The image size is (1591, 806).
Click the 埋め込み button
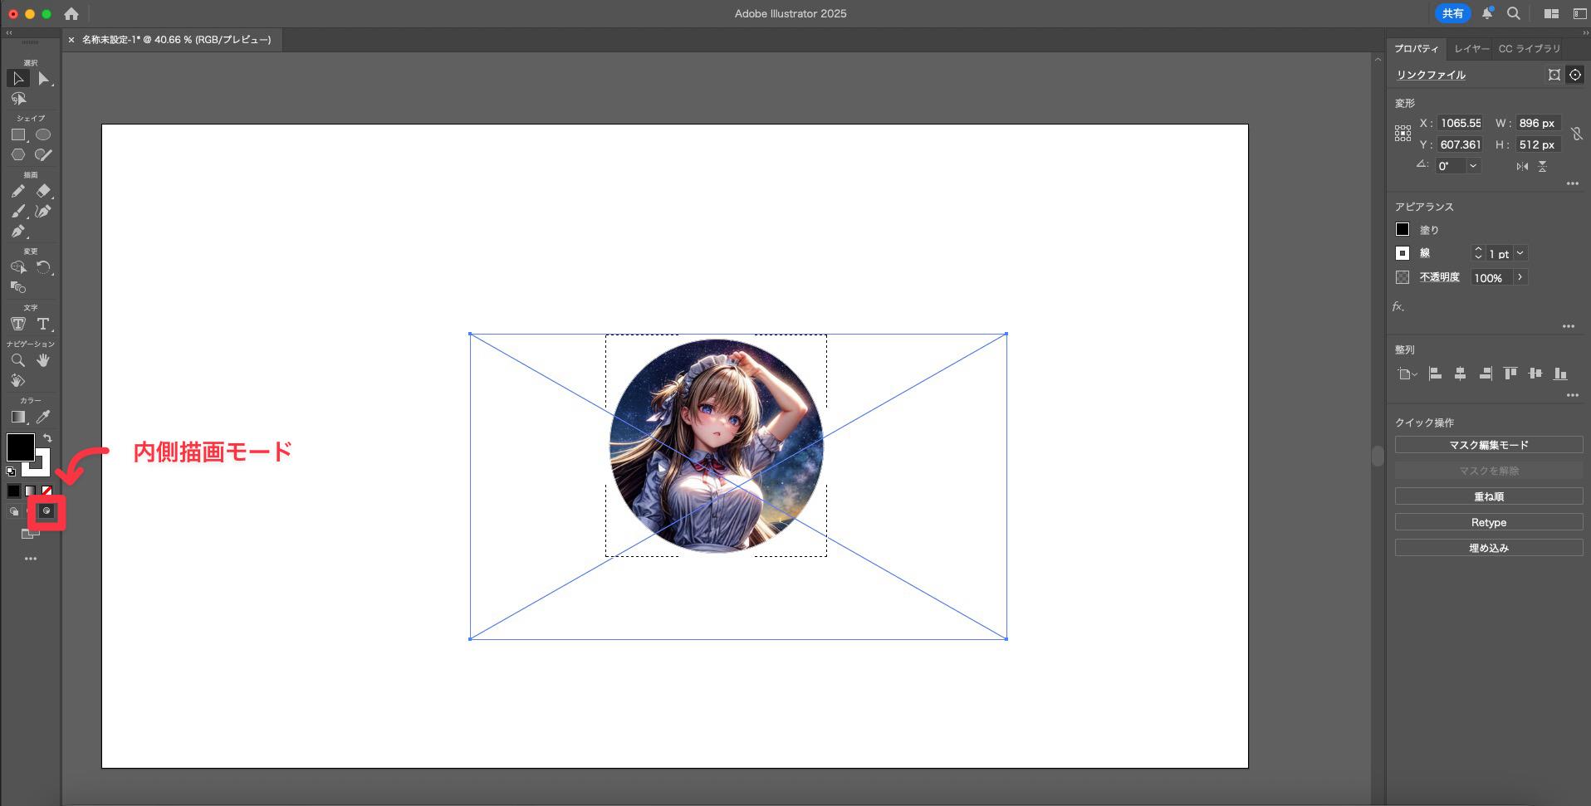pos(1489,548)
